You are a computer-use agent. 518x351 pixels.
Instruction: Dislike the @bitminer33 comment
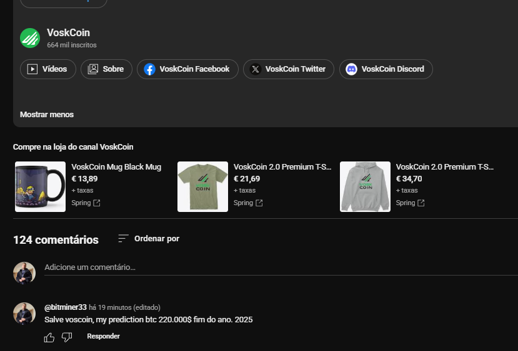(67, 337)
